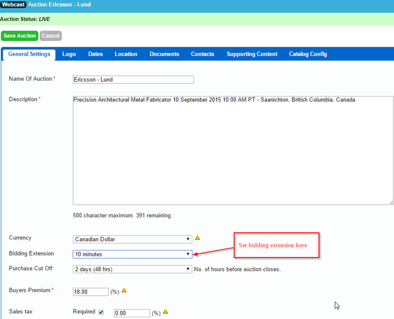Click inside the Description text area

pyautogui.click(x=233, y=150)
